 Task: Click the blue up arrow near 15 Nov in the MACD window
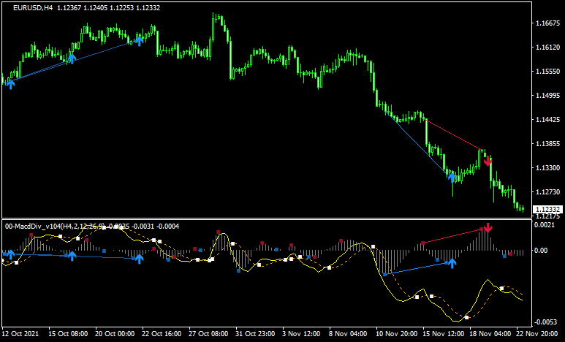pos(452,262)
